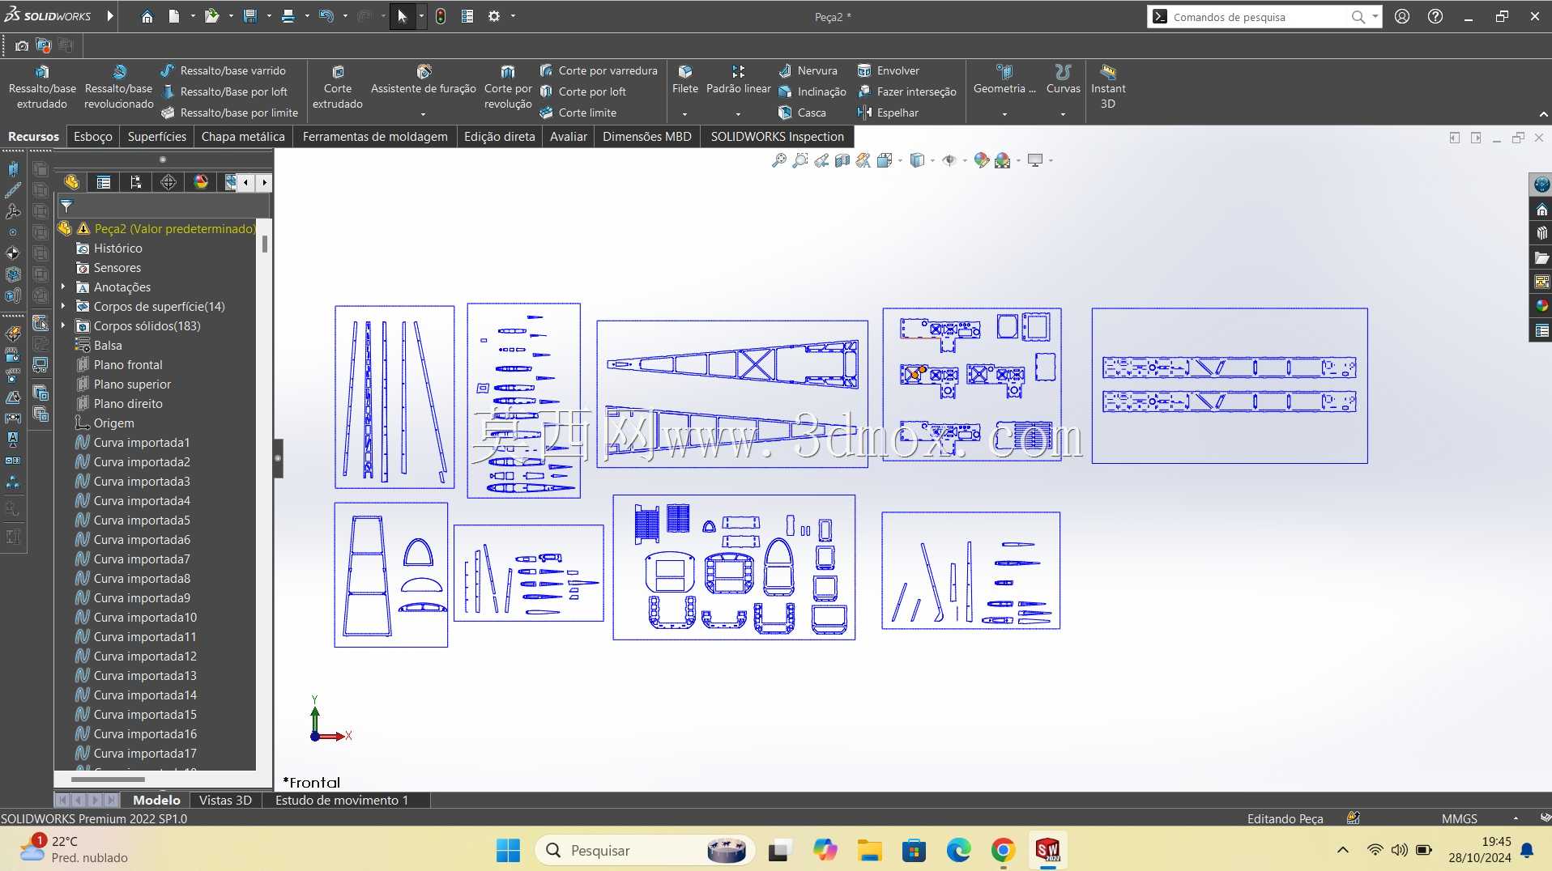Viewport: 1552px width, 871px height.
Task: Open the Options gear icon
Action: (x=494, y=16)
